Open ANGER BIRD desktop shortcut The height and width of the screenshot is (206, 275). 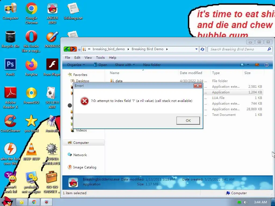[52, 13]
